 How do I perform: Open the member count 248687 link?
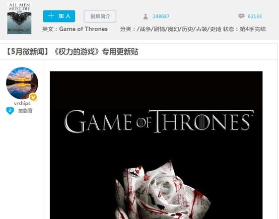161,17
